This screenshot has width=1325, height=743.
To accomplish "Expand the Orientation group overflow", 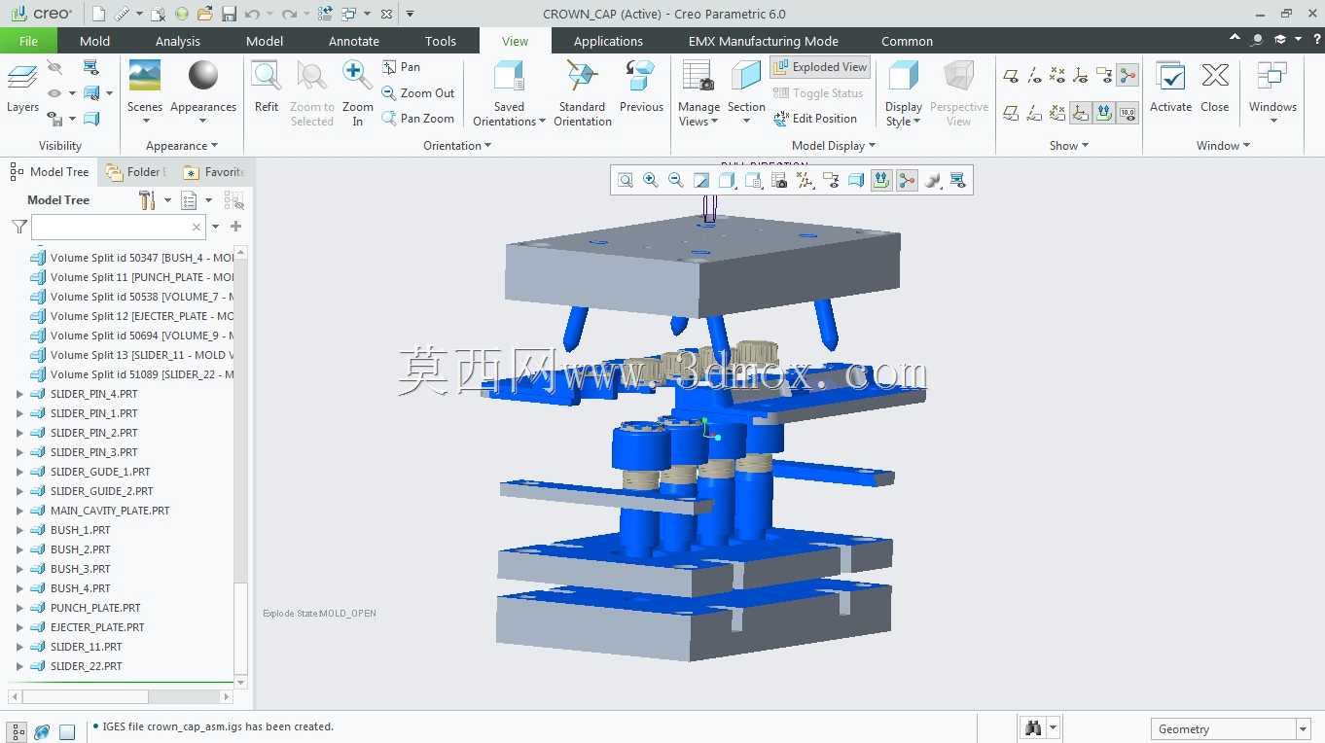I will pos(457,146).
